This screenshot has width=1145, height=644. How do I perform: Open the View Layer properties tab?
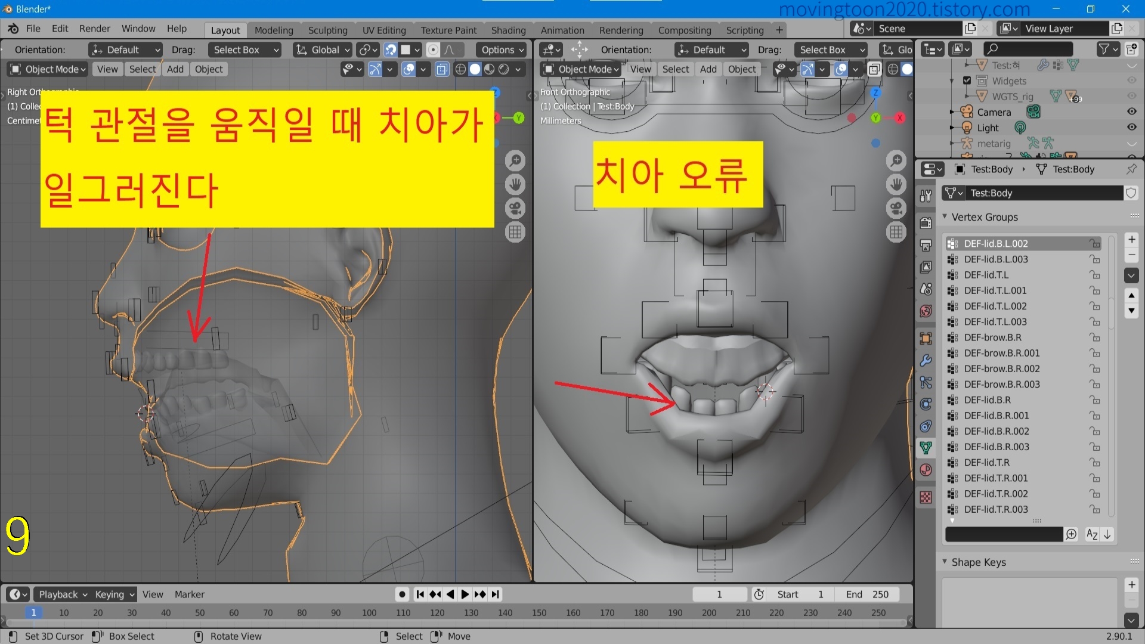pyautogui.click(x=926, y=267)
